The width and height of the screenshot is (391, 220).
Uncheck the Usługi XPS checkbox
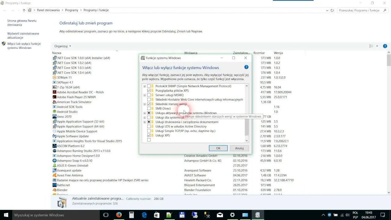click(x=149, y=135)
